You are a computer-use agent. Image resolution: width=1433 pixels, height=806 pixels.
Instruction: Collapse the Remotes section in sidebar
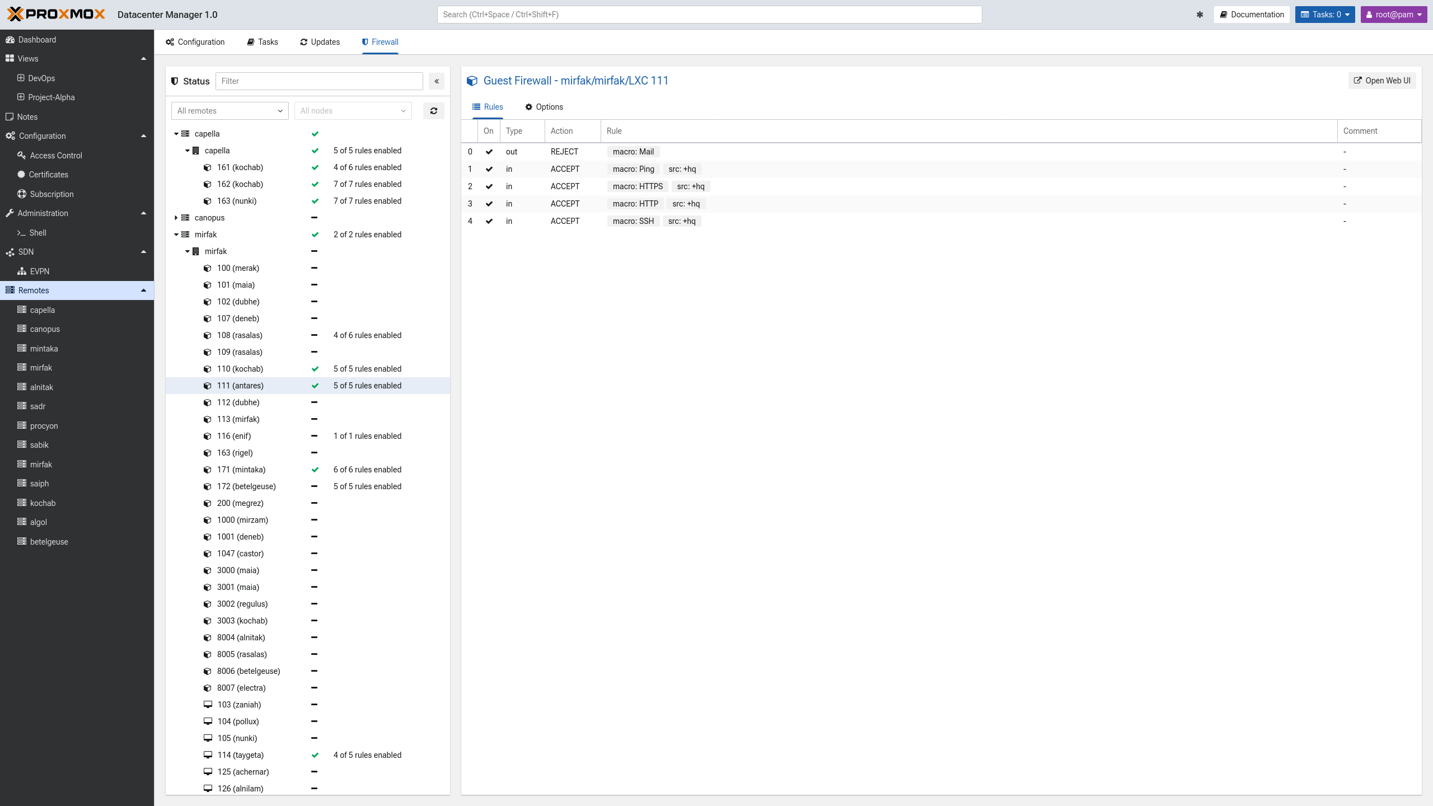pos(143,290)
